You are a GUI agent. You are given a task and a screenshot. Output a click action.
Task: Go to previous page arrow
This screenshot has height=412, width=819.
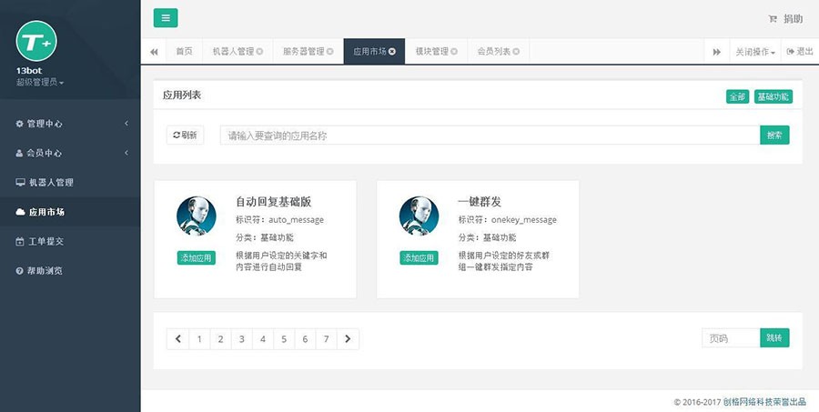click(178, 339)
